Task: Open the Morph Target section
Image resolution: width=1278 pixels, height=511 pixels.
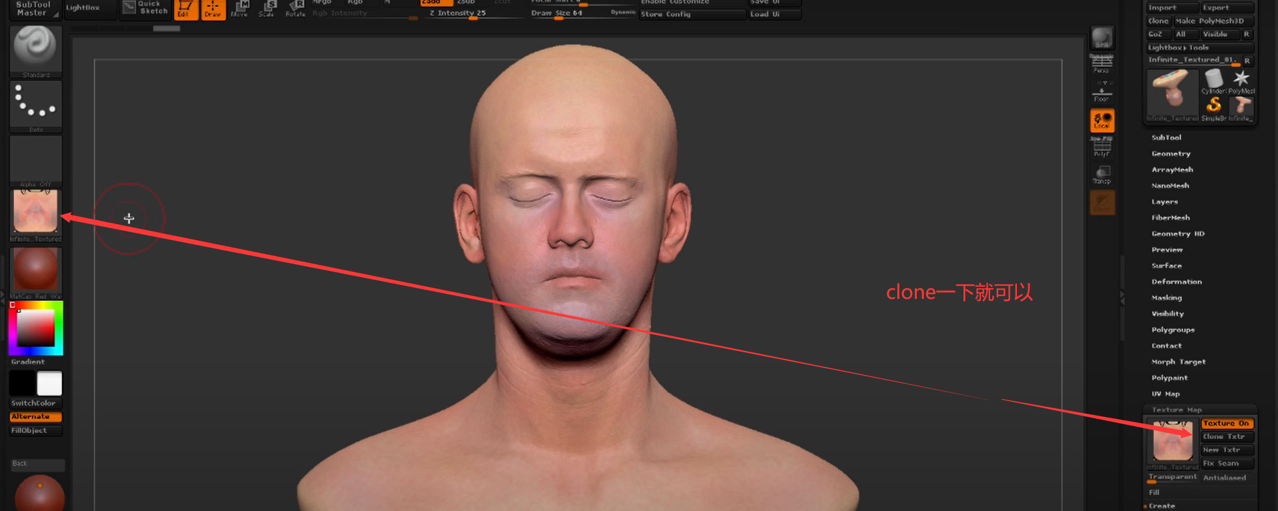Action: coord(1179,362)
